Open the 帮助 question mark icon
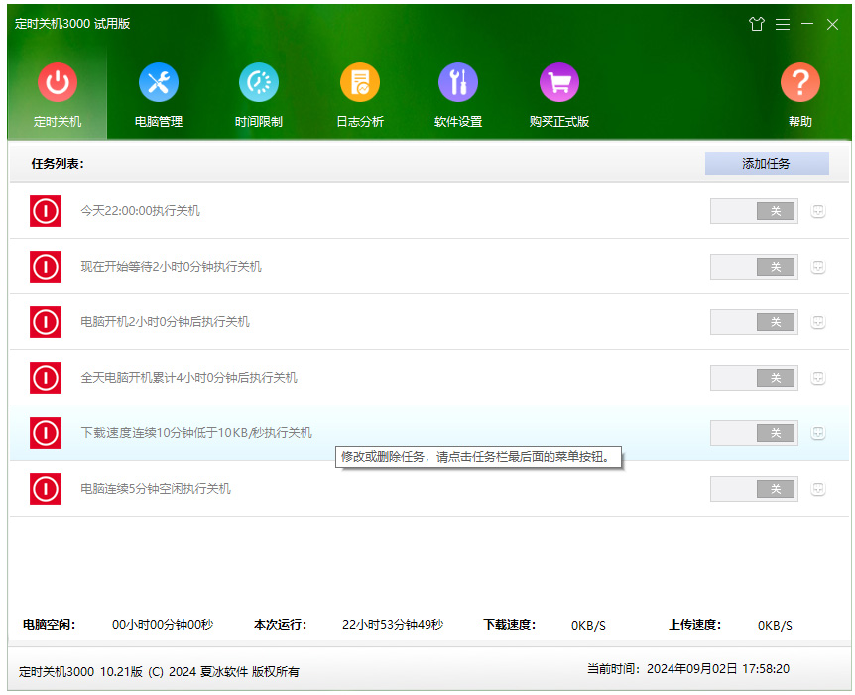This screenshot has height=695, width=855. 799,82
